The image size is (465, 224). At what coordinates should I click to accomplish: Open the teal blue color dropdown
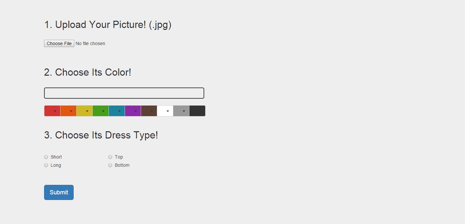(117, 111)
